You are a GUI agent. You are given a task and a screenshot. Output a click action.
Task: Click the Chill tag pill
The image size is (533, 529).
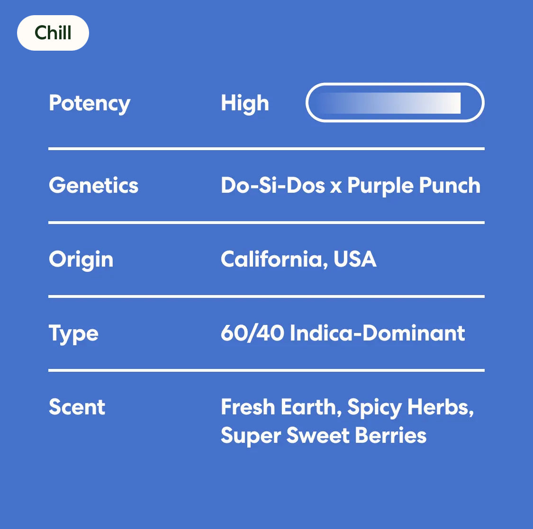coord(53,33)
